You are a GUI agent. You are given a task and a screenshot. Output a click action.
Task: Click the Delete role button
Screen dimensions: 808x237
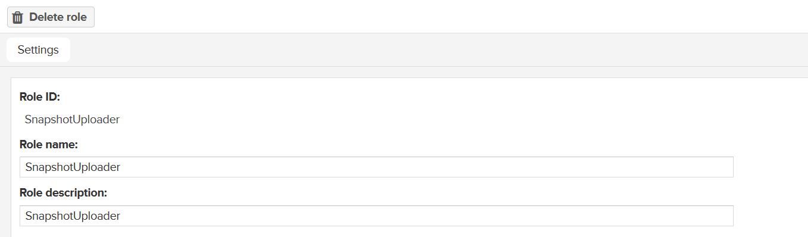point(51,17)
